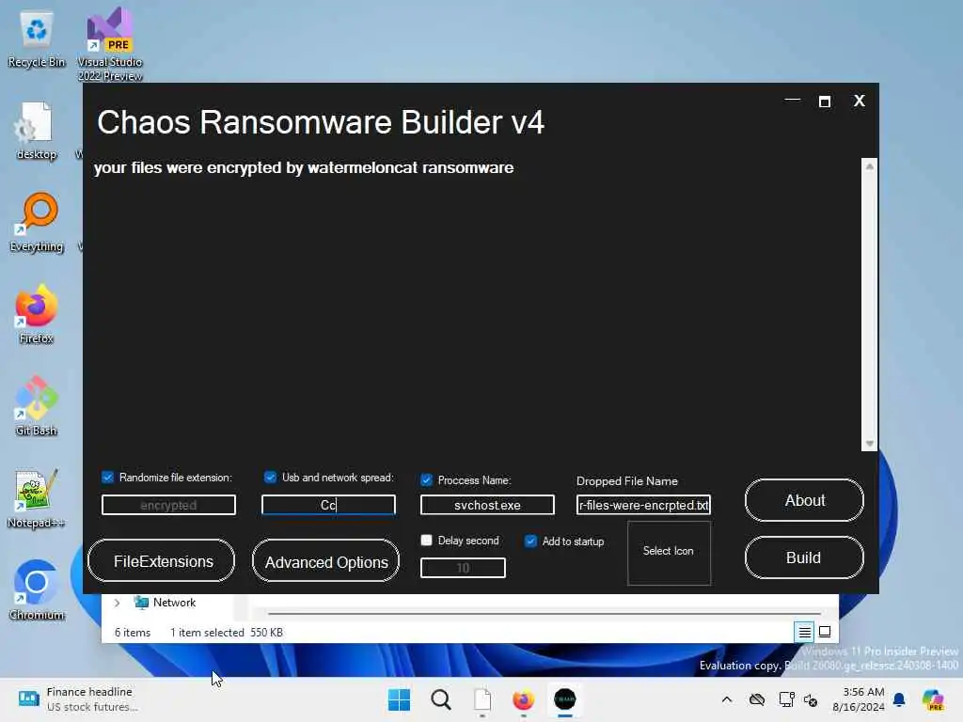Click the svchost.exe process name field
The image size is (963, 722).
(488, 505)
